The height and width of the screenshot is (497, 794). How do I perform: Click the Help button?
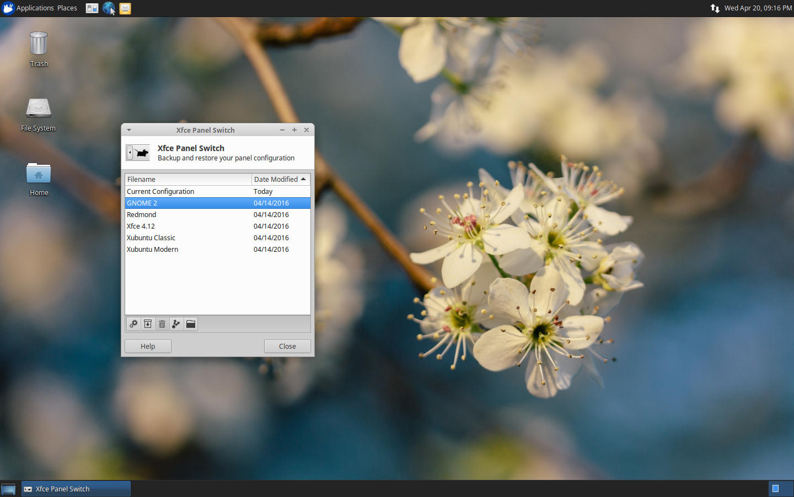147,346
